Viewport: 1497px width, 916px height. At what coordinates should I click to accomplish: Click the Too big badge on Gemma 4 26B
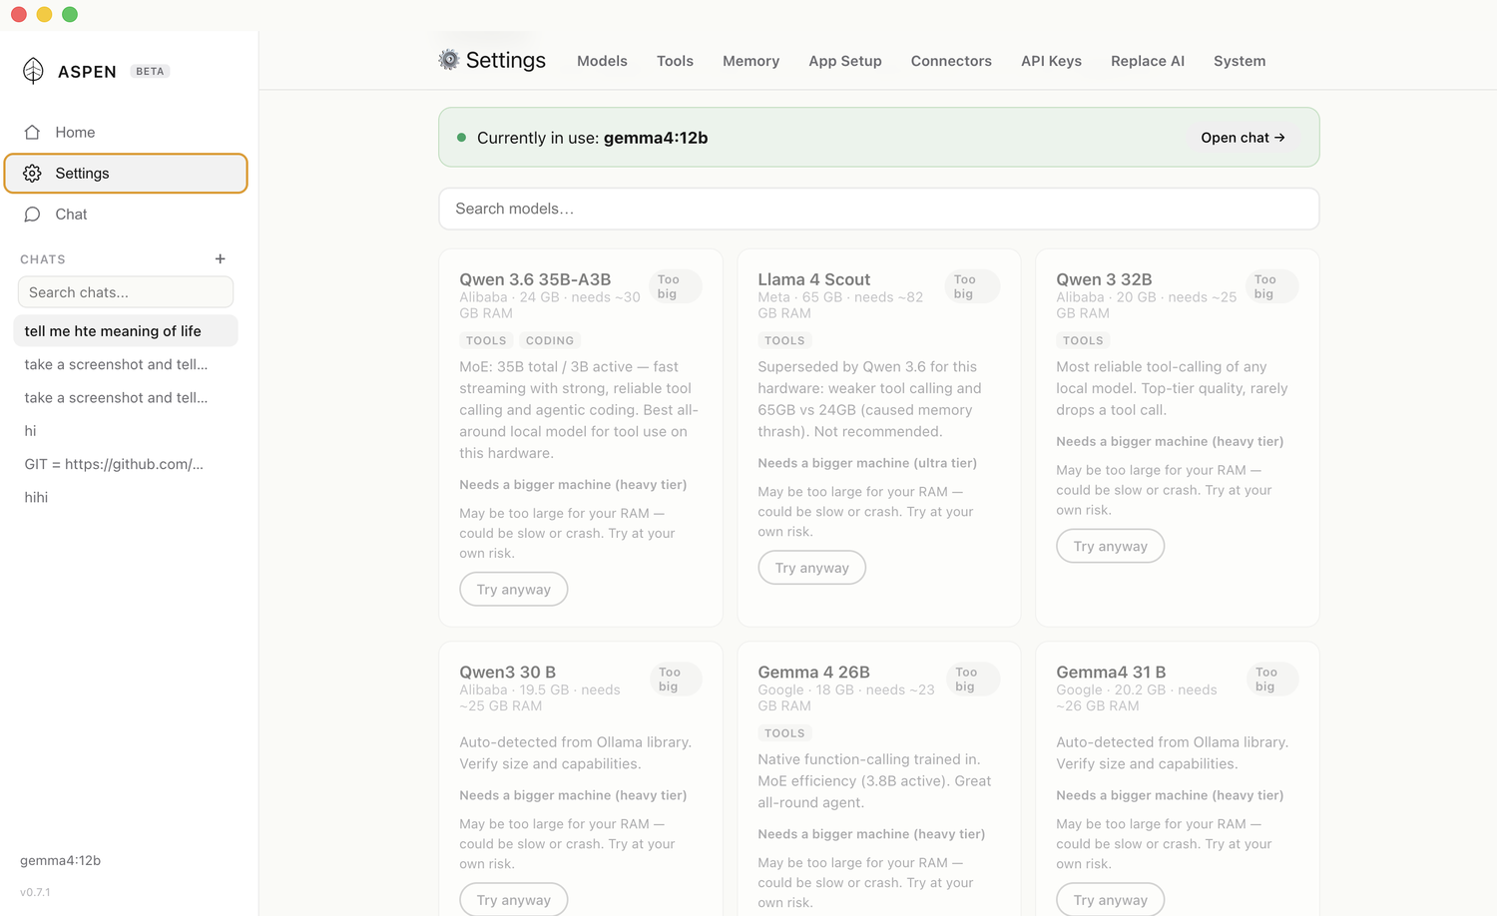pos(971,679)
